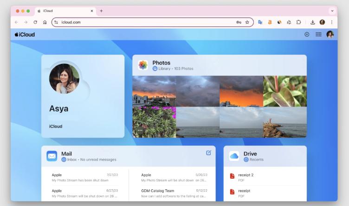Click the iCloud label on profile card
Viewport: 349px width, 206px height.
(56, 126)
